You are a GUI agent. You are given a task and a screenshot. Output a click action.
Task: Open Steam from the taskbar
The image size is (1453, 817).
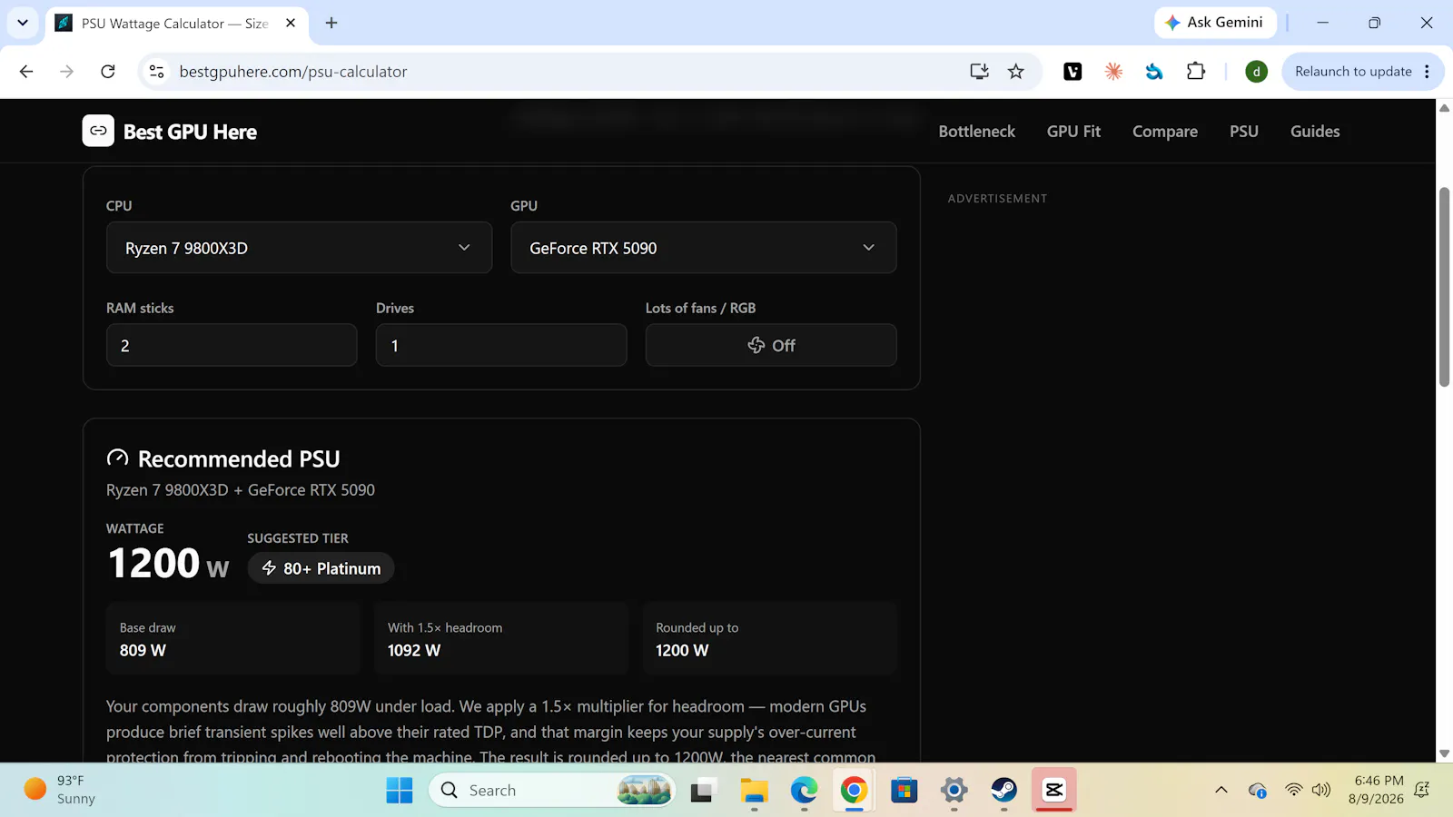coord(1003,791)
